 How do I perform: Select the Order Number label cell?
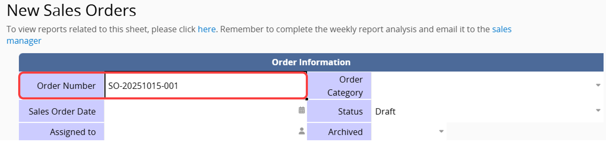62,86
